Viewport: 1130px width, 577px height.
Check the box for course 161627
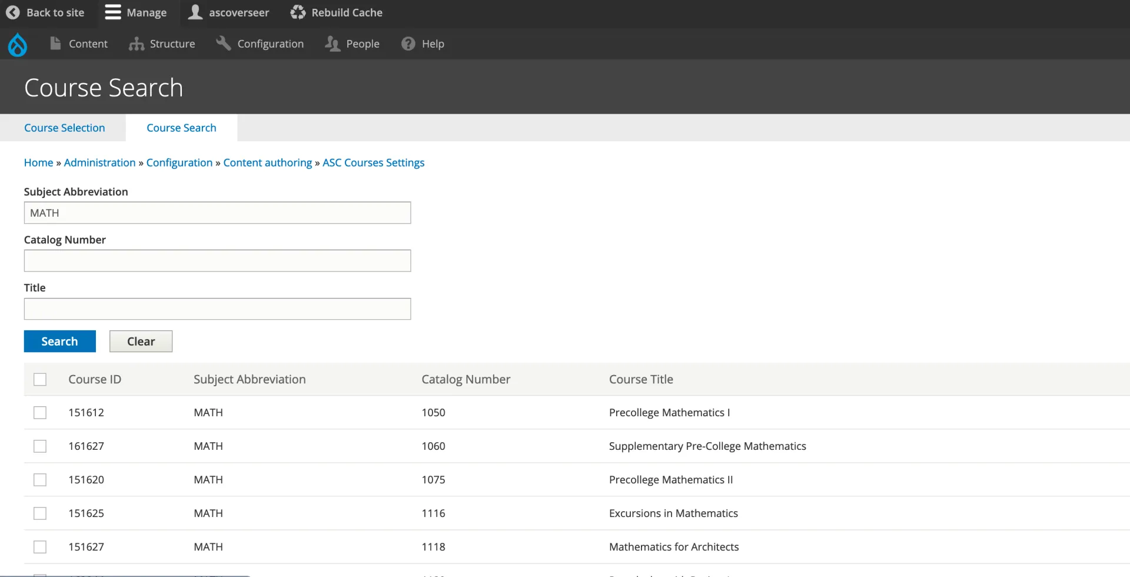tap(40, 446)
